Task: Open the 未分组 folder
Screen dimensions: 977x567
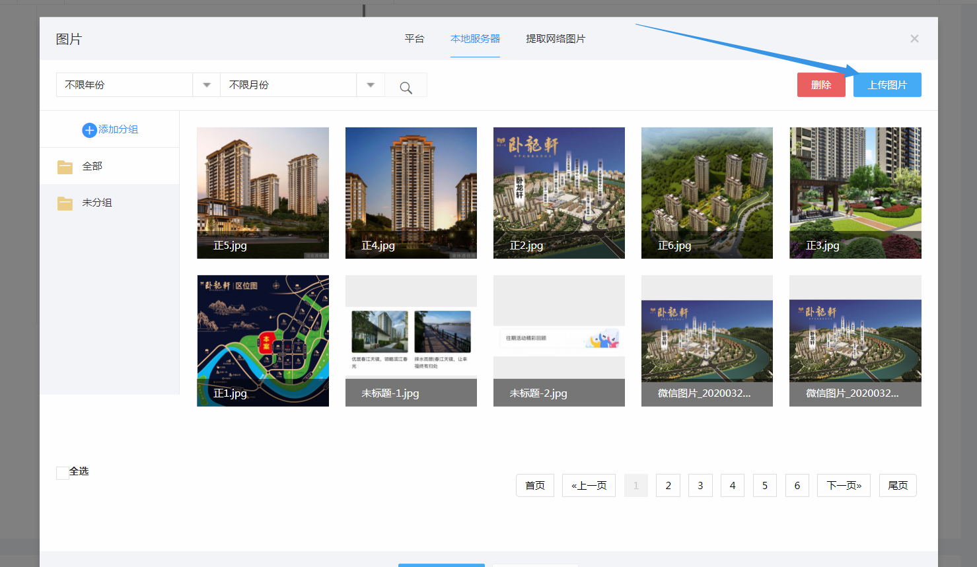Action: click(x=96, y=203)
